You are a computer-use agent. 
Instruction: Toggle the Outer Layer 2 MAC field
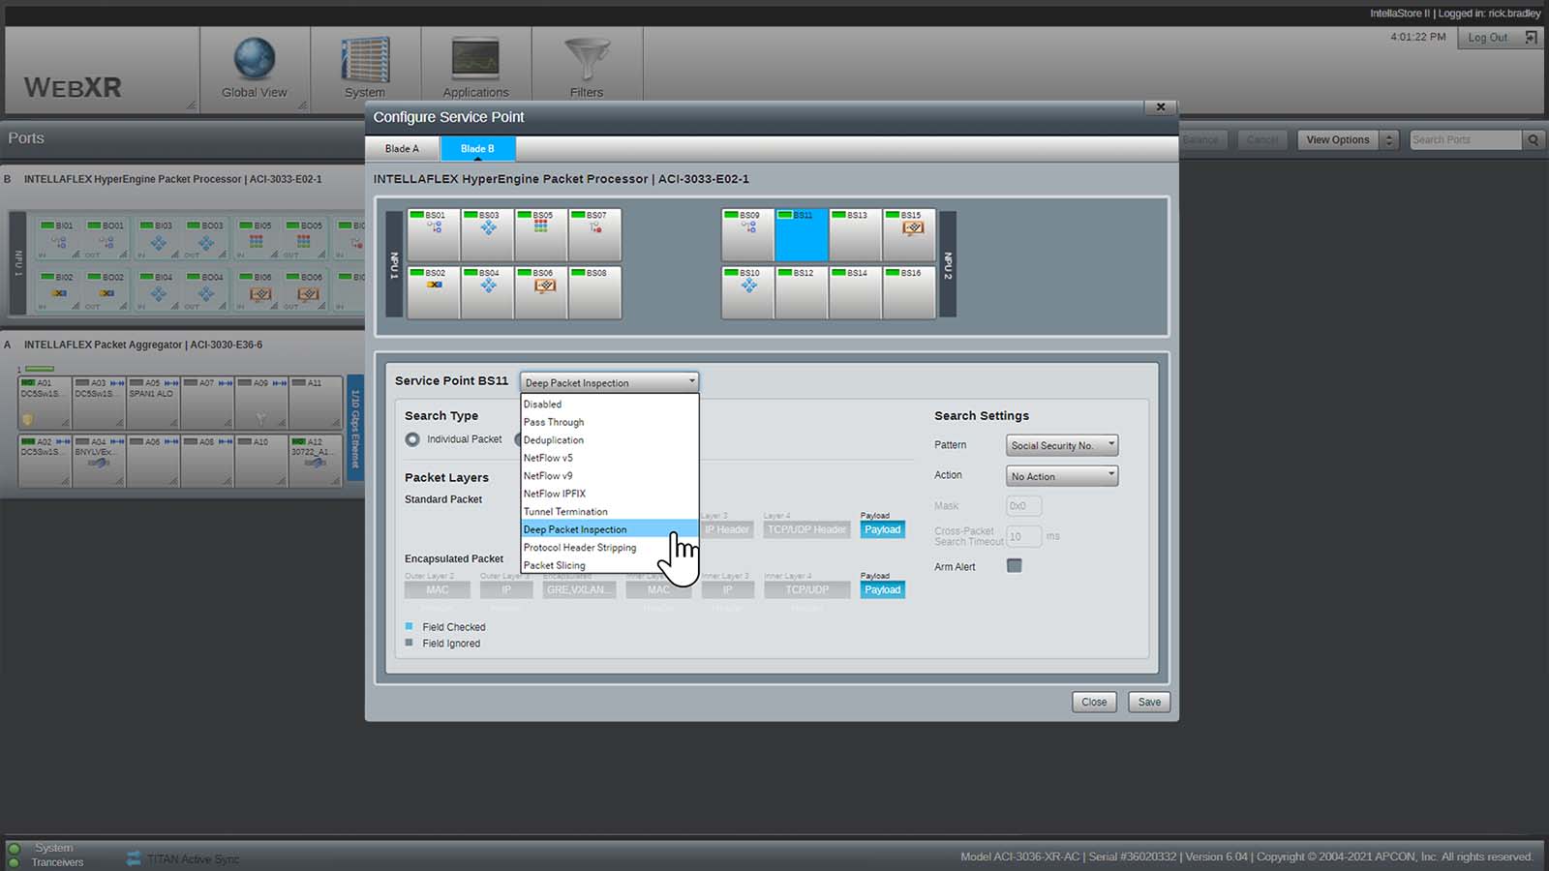pyautogui.click(x=438, y=589)
